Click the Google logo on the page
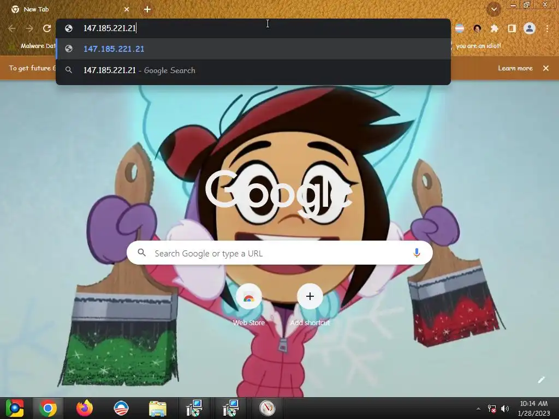The width and height of the screenshot is (559, 419). coord(279,194)
